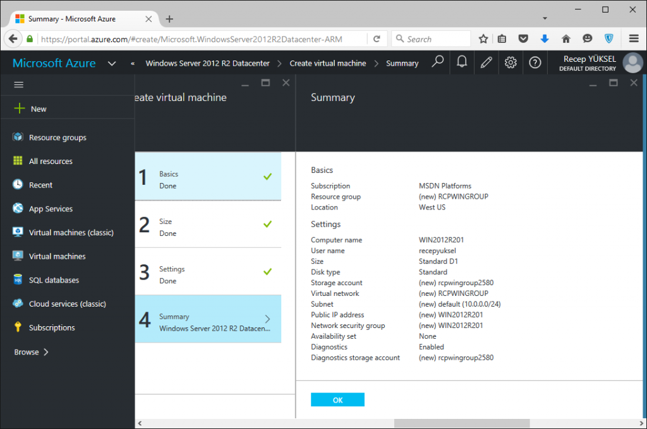Screen dimensions: 647x429
Task: Go to Create virtual machine breadcrumb
Action: [x=328, y=64]
